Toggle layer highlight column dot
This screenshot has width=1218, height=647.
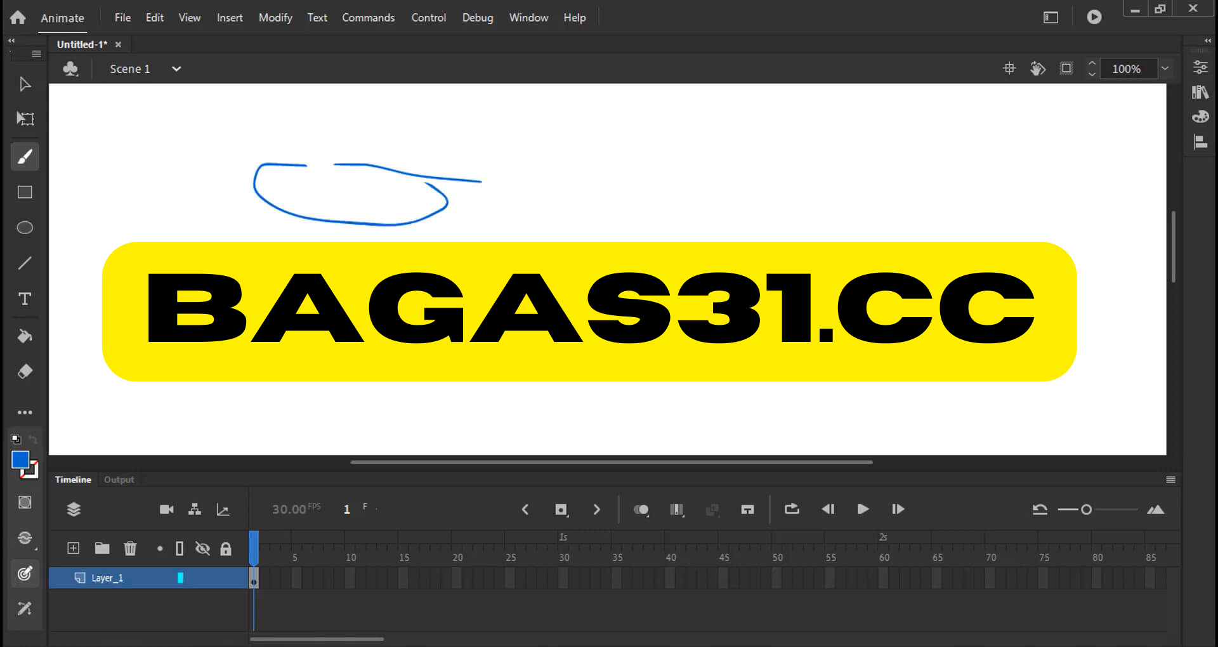(x=160, y=549)
